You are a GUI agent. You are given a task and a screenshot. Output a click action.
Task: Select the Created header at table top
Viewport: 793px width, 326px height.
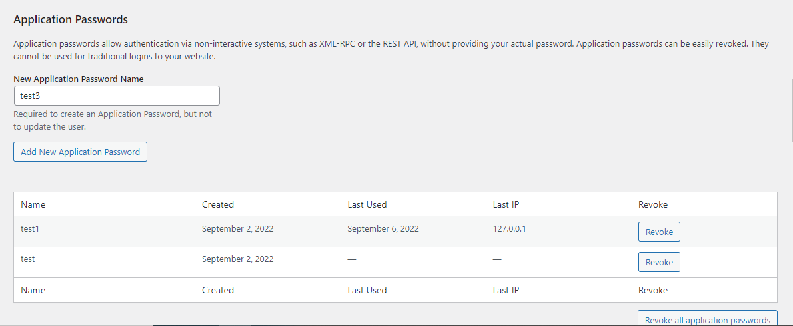217,204
